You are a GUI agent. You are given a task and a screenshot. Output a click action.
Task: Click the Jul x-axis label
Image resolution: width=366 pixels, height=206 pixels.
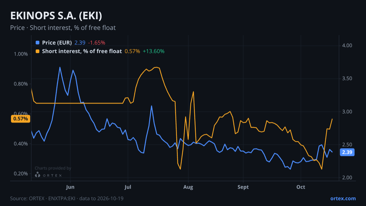pyautogui.click(x=128, y=187)
